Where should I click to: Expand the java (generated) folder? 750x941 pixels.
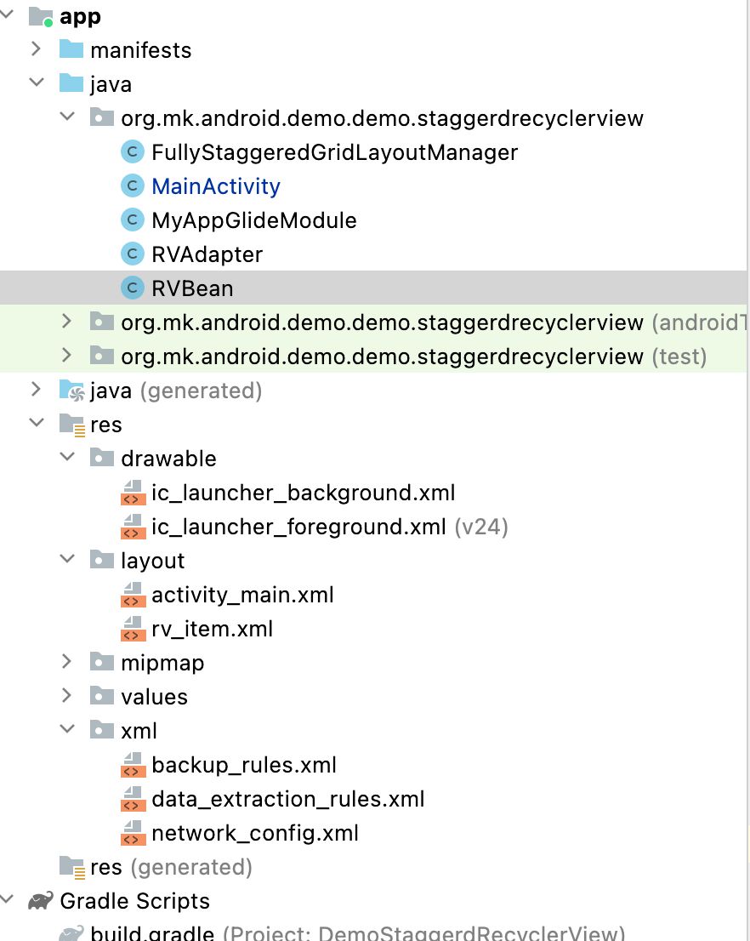(37, 391)
